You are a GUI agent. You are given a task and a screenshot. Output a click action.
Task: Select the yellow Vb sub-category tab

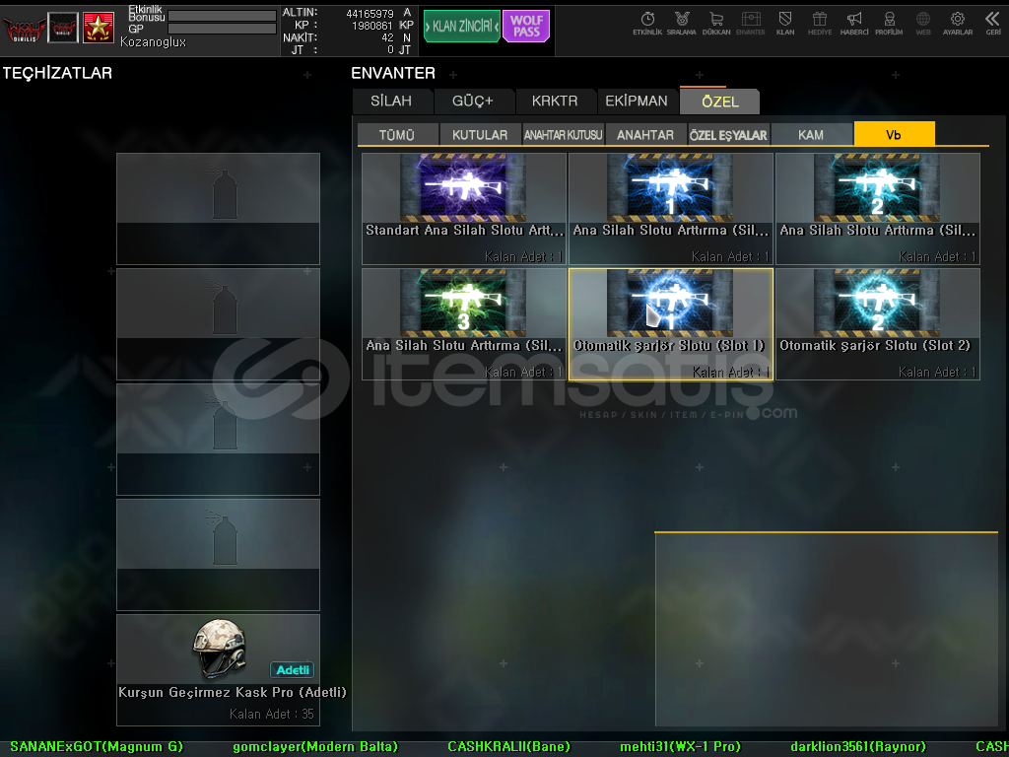pyautogui.click(x=894, y=134)
